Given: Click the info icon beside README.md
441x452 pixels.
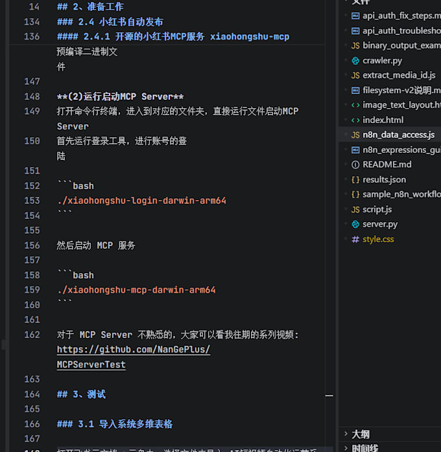Looking at the screenshot, I should tap(355, 164).
